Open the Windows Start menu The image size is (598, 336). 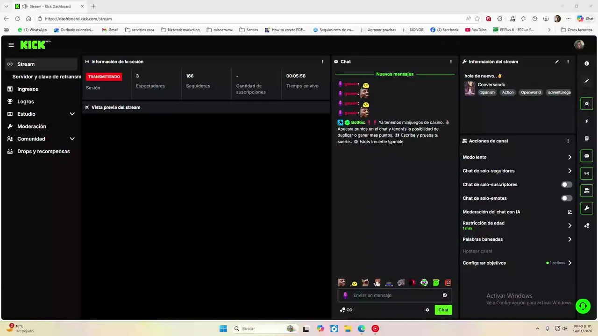[223, 329]
